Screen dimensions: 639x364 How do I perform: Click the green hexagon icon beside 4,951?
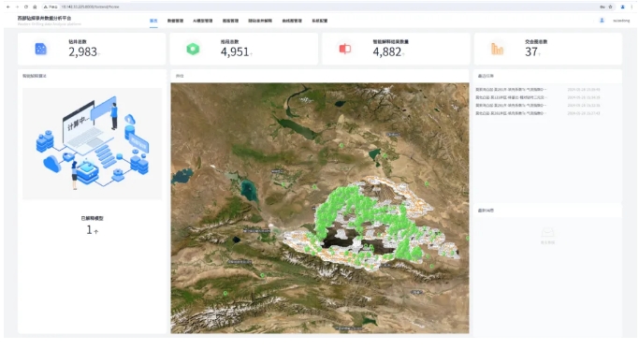[x=193, y=49]
